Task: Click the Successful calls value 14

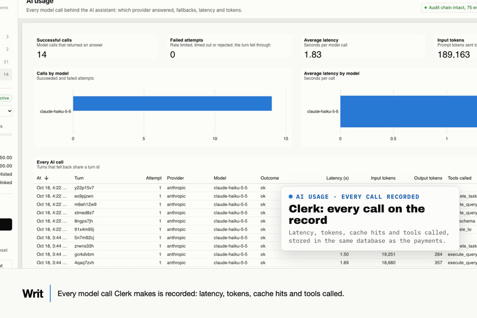Action: click(x=41, y=54)
